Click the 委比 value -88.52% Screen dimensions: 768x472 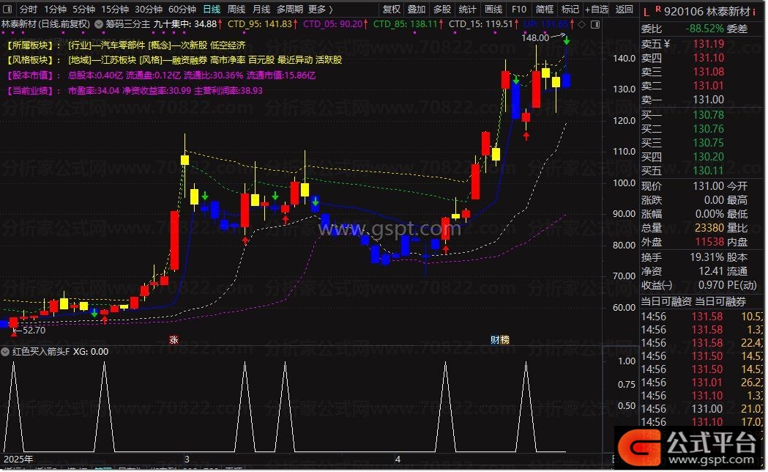pos(704,29)
